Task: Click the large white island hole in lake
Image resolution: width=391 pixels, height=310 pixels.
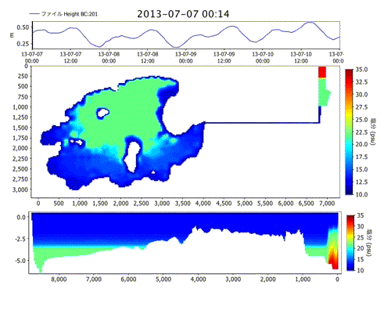Action: [x=132, y=157]
